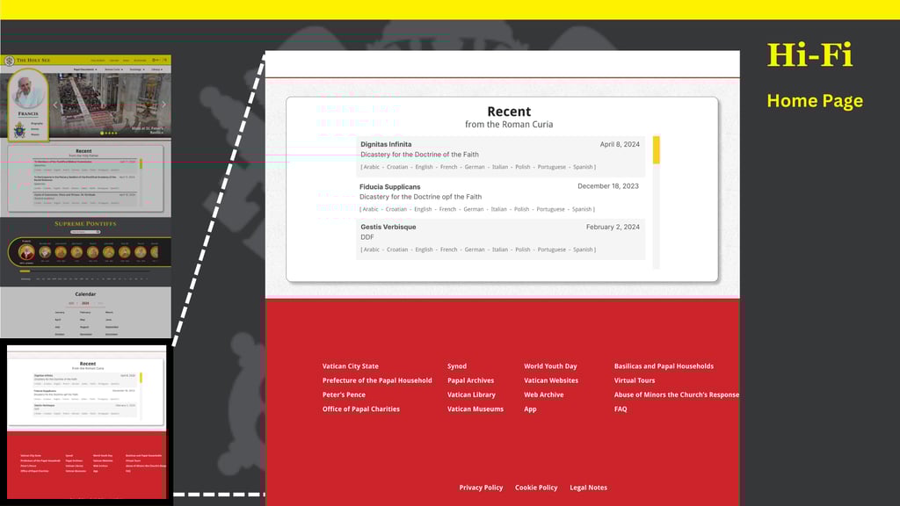Open the FAQ footer link
The image size is (900, 506).
tap(621, 409)
